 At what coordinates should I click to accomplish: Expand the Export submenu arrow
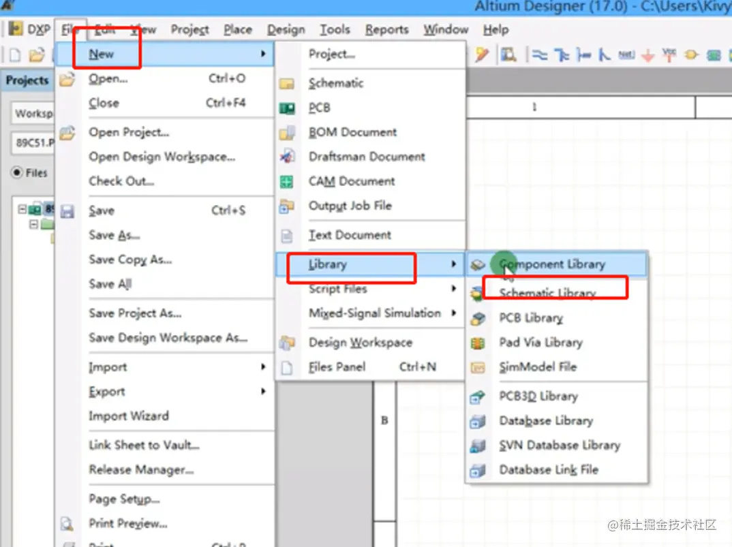click(x=263, y=391)
